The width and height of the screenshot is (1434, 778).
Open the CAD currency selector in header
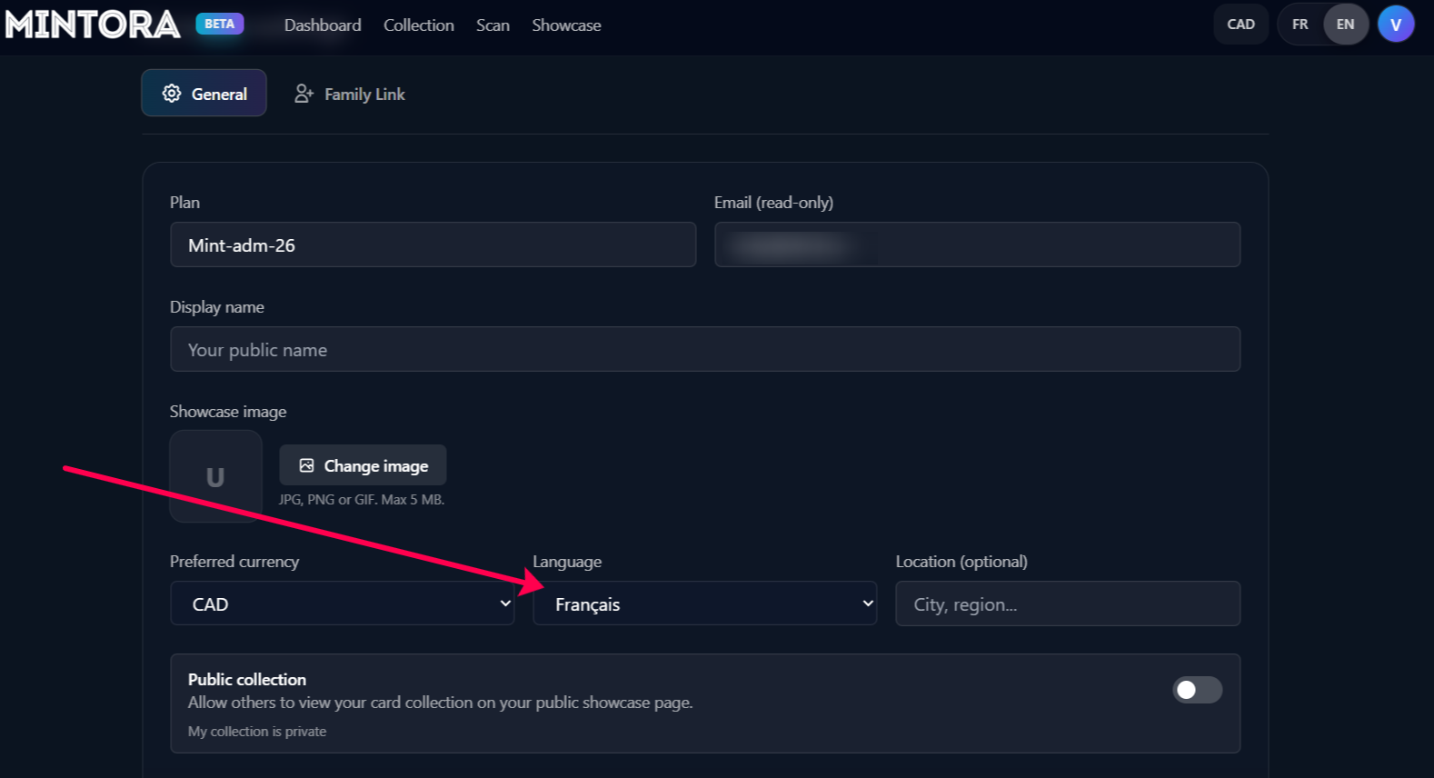[1240, 25]
